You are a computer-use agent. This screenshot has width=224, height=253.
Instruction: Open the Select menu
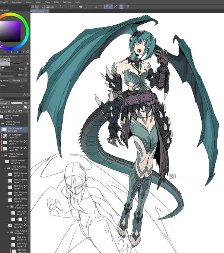click(38, 2)
